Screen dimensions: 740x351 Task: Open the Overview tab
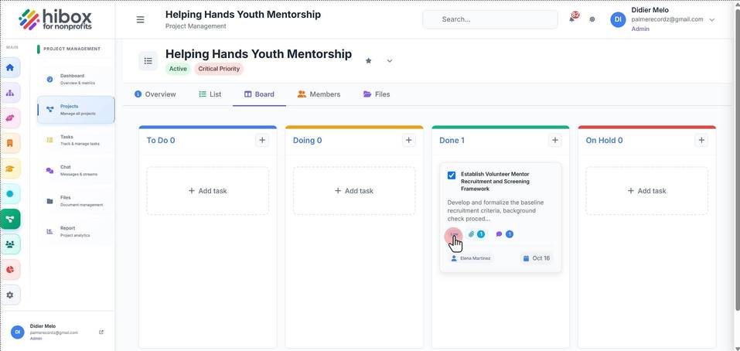155,94
